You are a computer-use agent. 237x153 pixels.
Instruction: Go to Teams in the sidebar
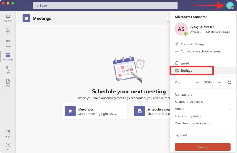(8, 44)
